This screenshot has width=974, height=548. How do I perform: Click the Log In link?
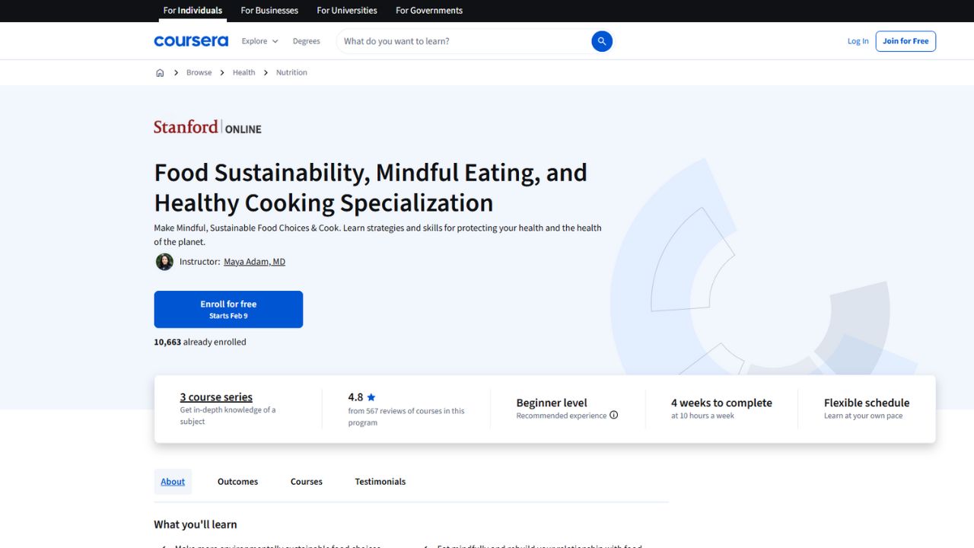click(x=858, y=40)
